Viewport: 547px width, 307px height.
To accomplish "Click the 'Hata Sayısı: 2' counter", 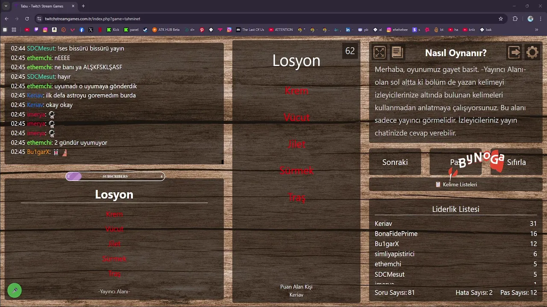I will click(x=474, y=293).
